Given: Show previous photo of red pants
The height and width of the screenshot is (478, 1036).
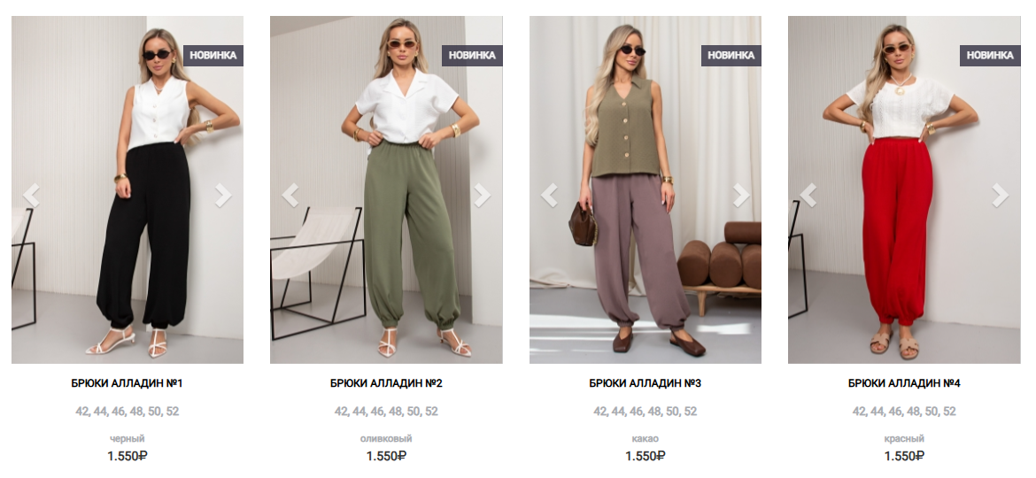Looking at the screenshot, I should 808,196.
